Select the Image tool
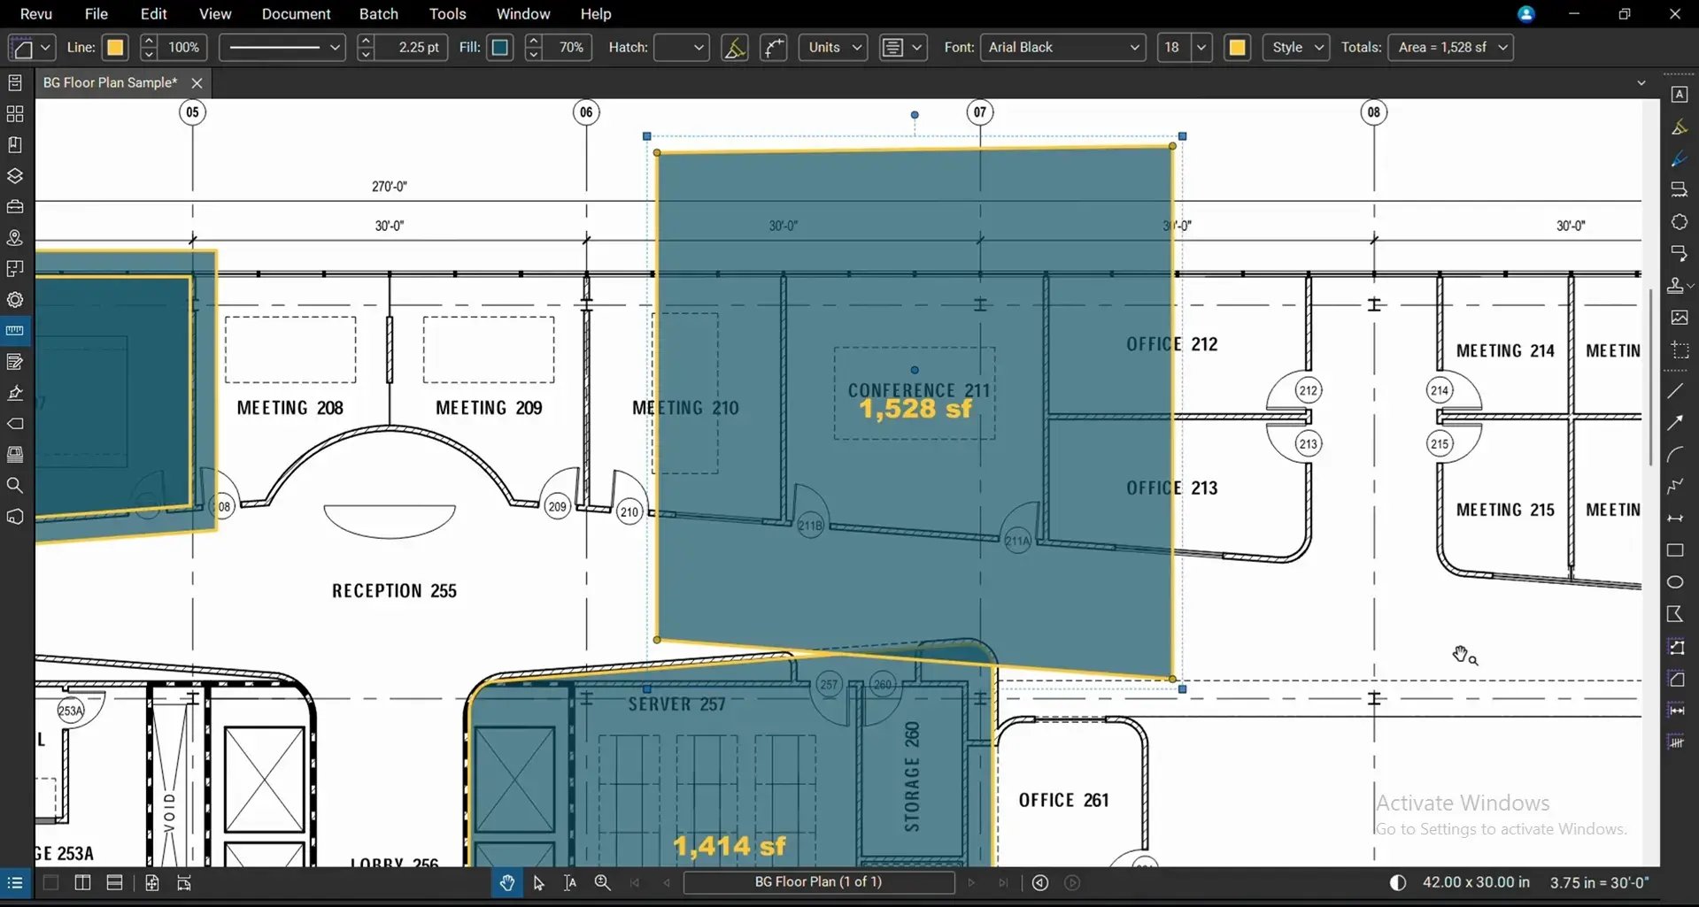 pos(1679,318)
